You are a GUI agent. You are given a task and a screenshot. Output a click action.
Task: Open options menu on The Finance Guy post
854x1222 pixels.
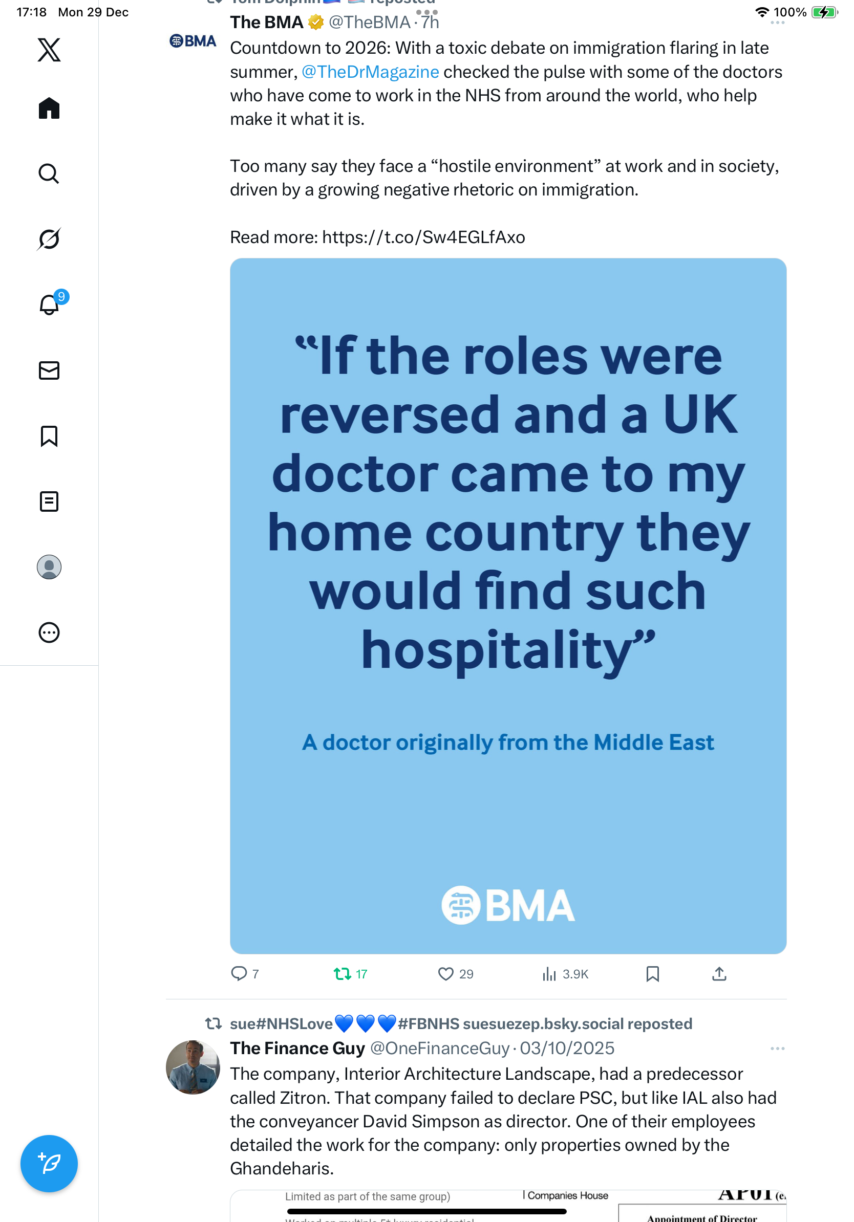pyautogui.click(x=777, y=1049)
